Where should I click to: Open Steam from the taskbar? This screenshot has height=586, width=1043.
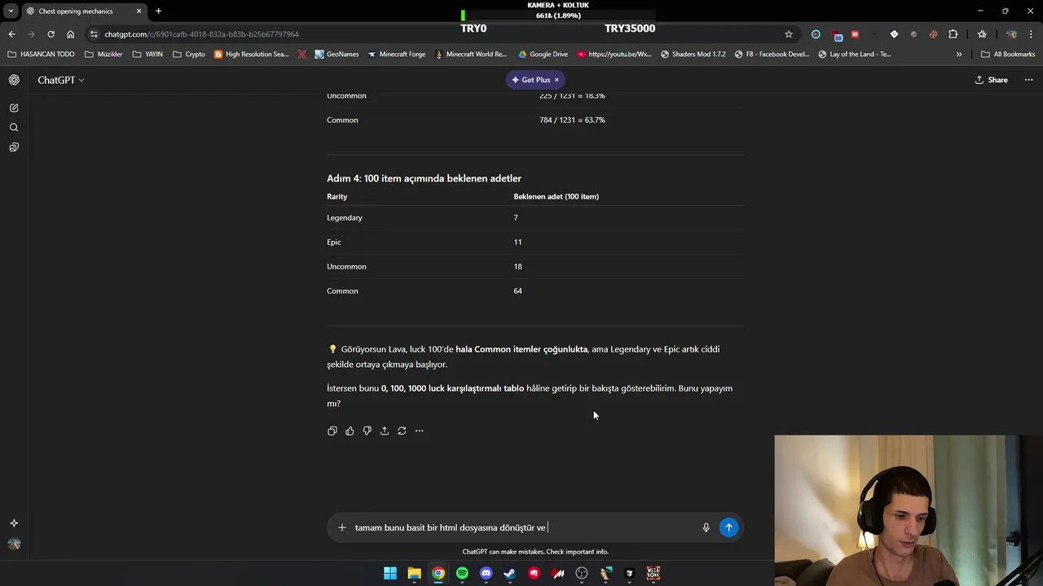point(510,574)
